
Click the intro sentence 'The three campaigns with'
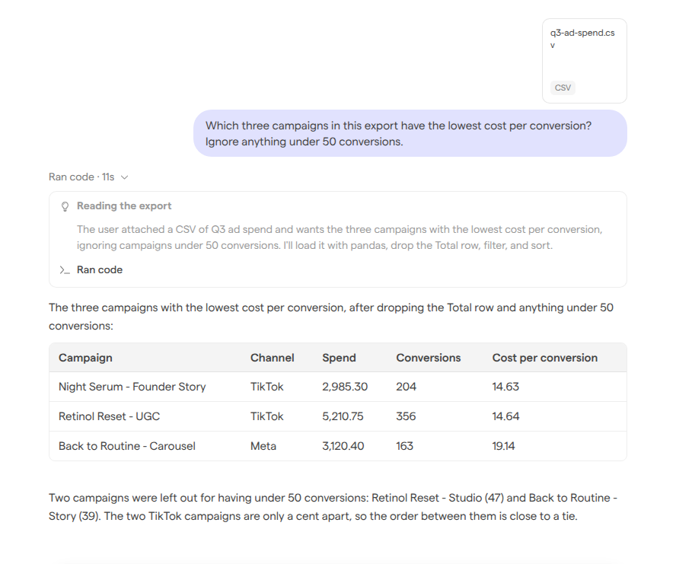pos(331,317)
